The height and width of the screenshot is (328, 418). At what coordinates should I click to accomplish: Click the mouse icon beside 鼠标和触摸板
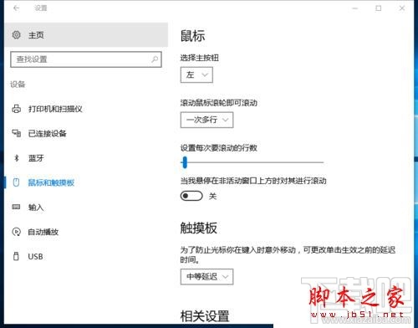pos(16,182)
